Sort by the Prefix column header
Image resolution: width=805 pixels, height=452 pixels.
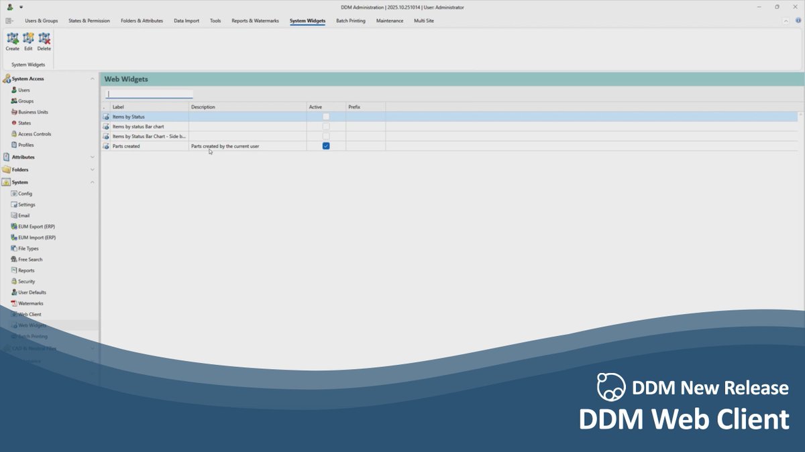[x=366, y=106]
